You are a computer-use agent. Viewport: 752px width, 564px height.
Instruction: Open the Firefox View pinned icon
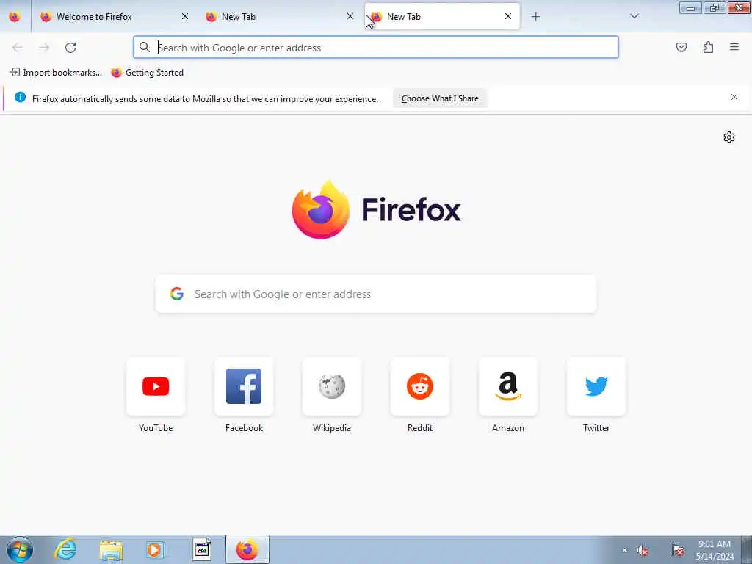point(15,16)
